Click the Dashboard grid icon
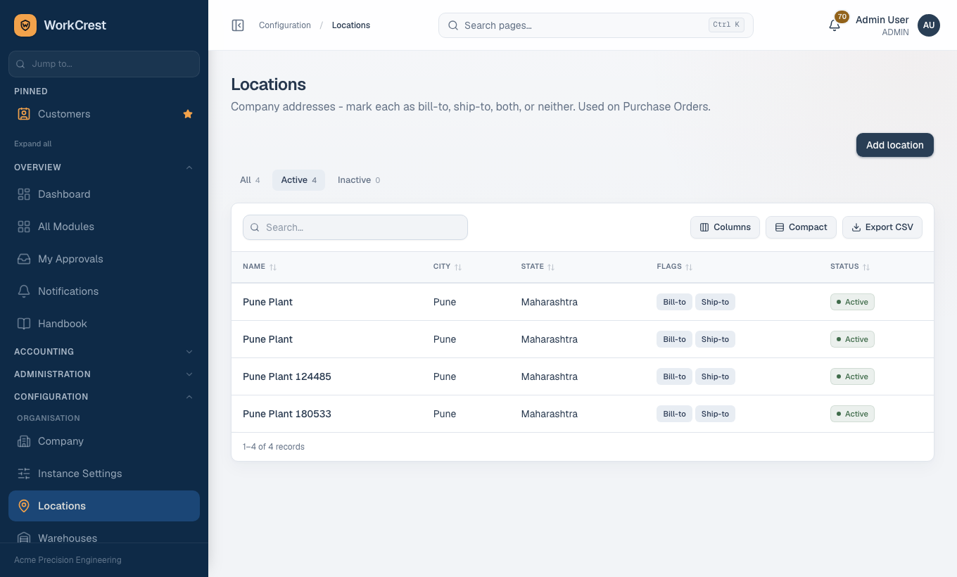The image size is (957, 577). (x=24, y=194)
